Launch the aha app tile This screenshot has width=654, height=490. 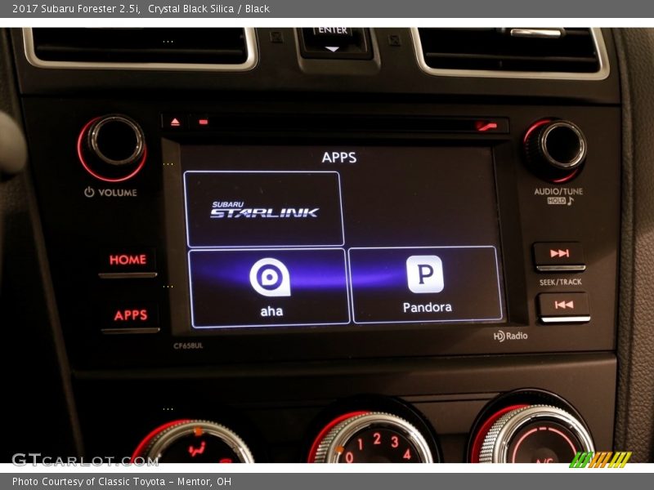(269, 288)
